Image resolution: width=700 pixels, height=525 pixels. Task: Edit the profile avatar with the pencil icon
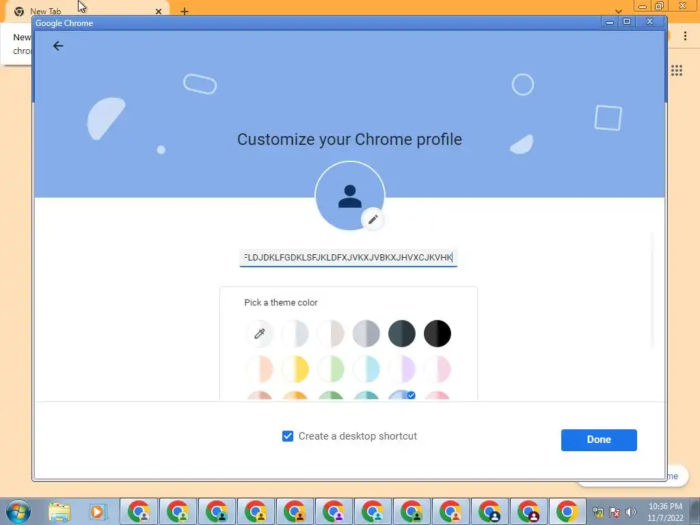coord(373,219)
